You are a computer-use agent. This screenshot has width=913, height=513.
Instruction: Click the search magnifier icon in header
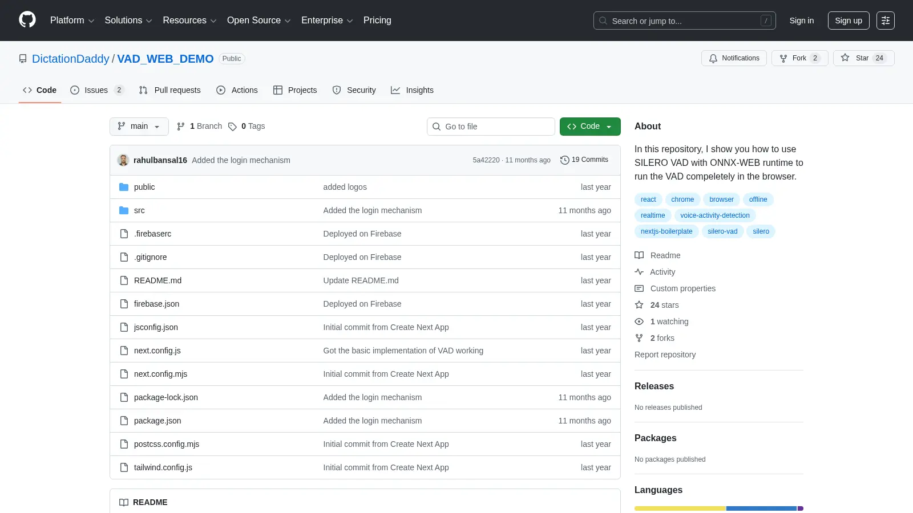pyautogui.click(x=603, y=21)
